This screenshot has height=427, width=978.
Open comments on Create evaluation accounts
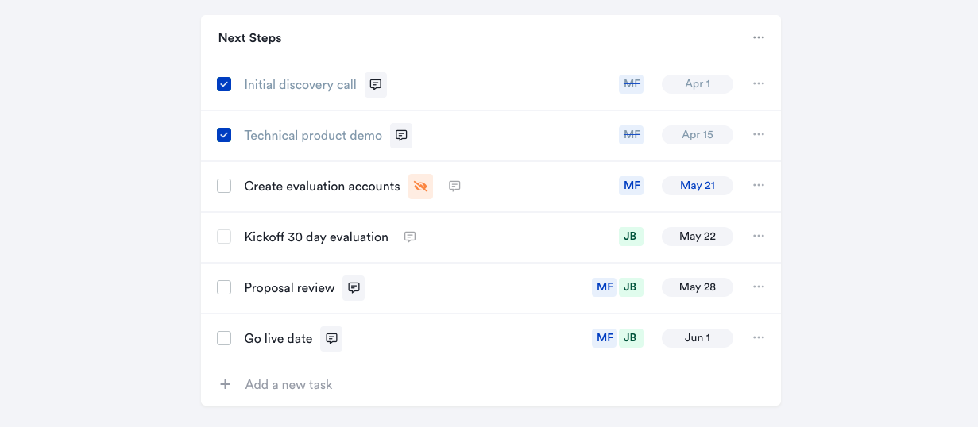pyautogui.click(x=454, y=186)
